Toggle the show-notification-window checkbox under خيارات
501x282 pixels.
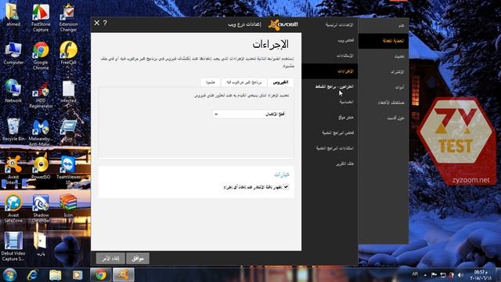click(286, 187)
